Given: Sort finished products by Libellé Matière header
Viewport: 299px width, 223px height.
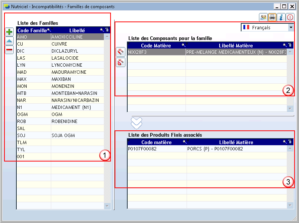Looking at the screenshot, I should 236,142.
